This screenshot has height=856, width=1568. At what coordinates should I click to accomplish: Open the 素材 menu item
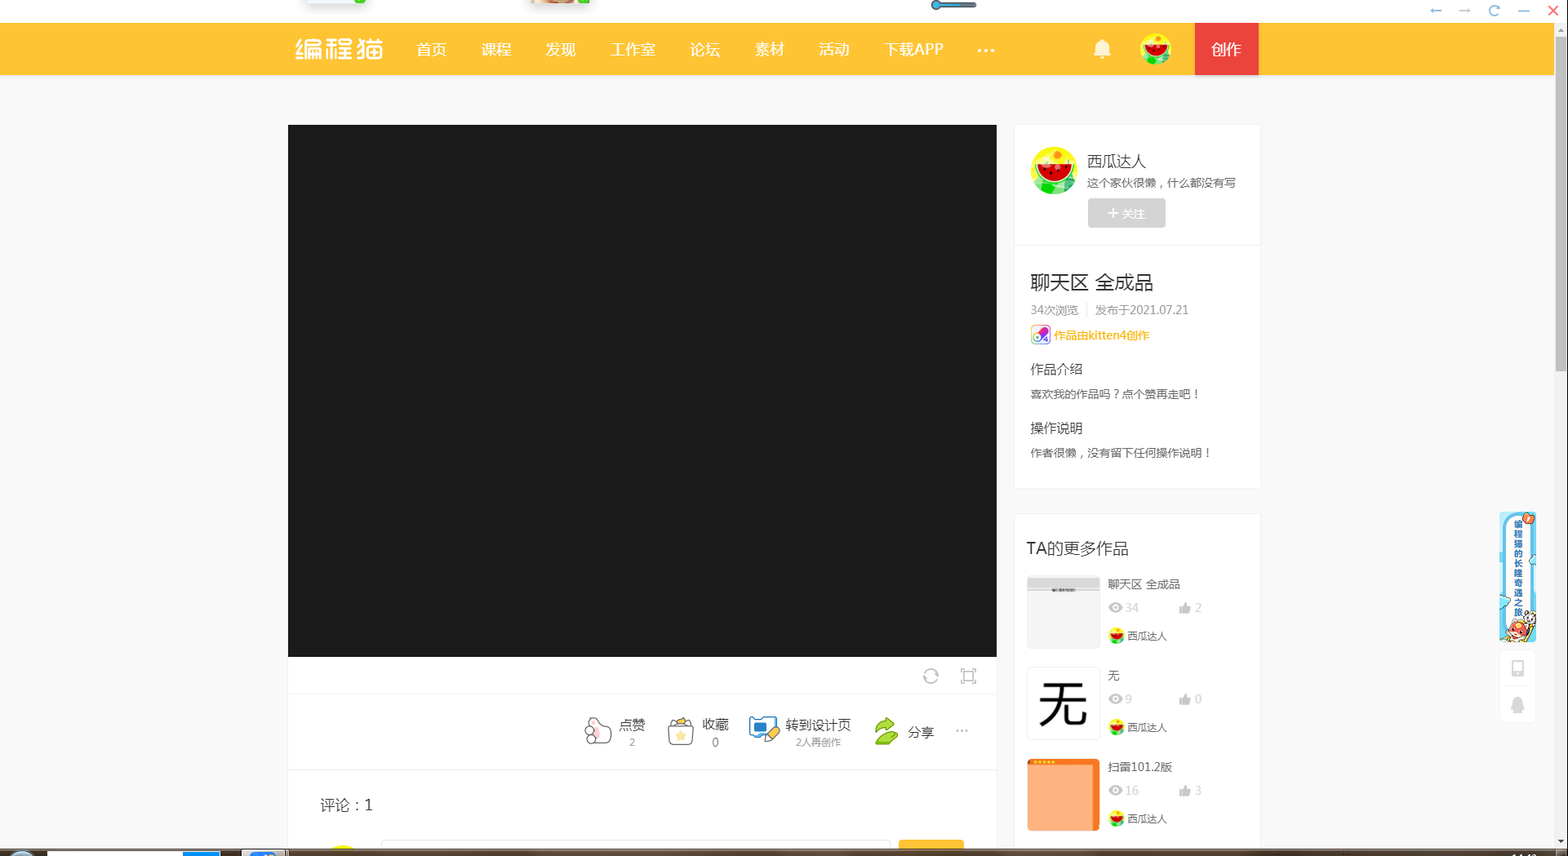(769, 50)
